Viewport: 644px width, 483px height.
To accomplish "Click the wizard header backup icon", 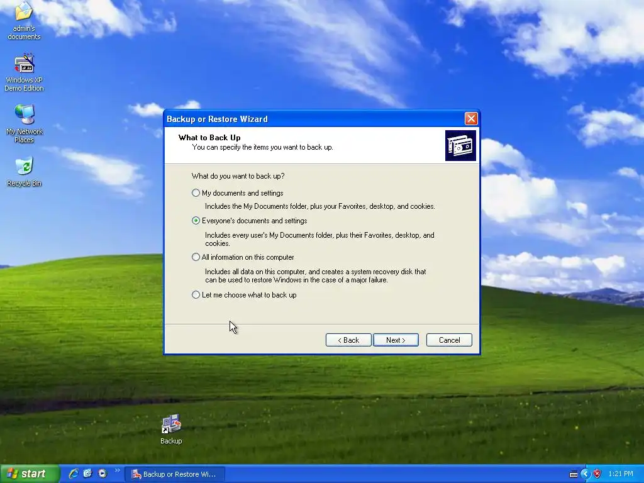I will click(x=460, y=146).
